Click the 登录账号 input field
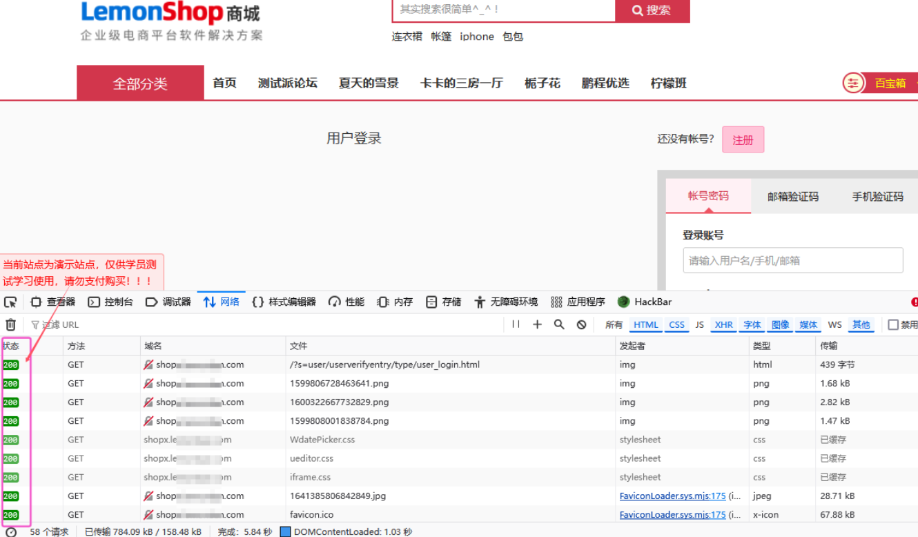 [792, 260]
